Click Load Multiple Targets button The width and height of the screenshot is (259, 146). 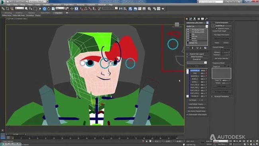(196, 104)
